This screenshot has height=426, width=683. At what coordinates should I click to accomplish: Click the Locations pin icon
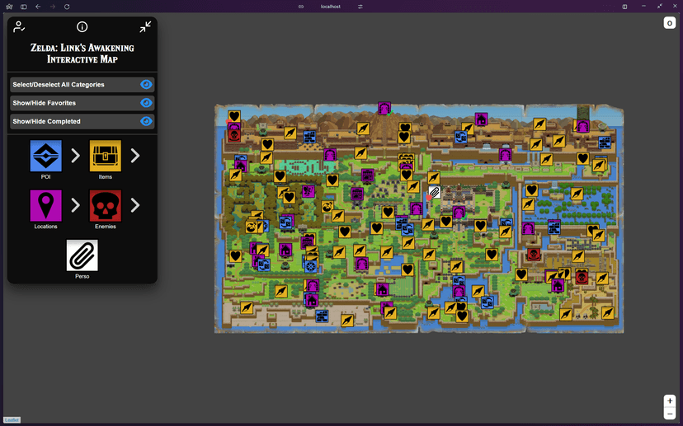[45, 206]
